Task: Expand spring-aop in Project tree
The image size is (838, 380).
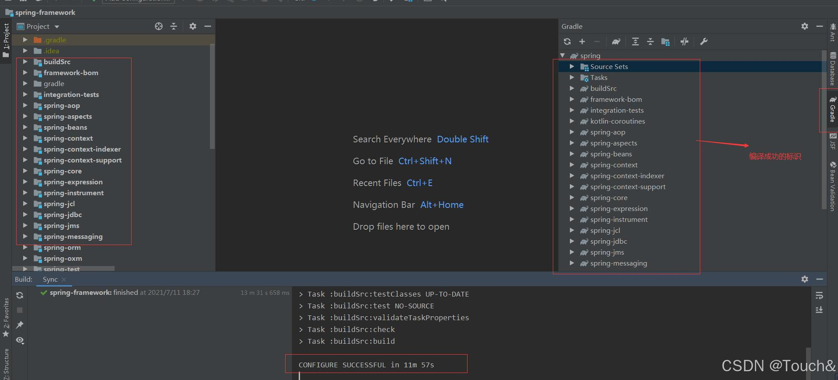Action: [x=25, y=105]
